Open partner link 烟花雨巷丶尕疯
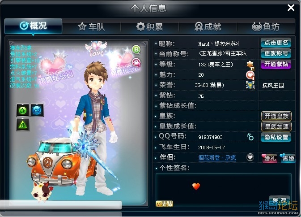The width and height of the screenshot is (301, 217). pos(217,158)
